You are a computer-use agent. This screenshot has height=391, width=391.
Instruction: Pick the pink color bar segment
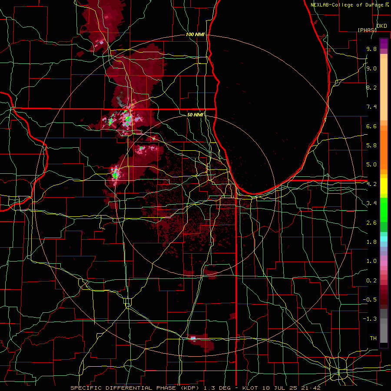coord(384,263)
